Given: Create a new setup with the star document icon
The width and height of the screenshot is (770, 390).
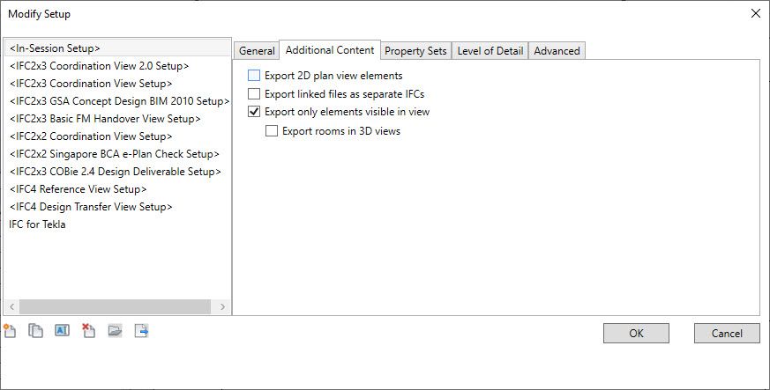Looking at the screenshot, I should click(x=10, y=331).
